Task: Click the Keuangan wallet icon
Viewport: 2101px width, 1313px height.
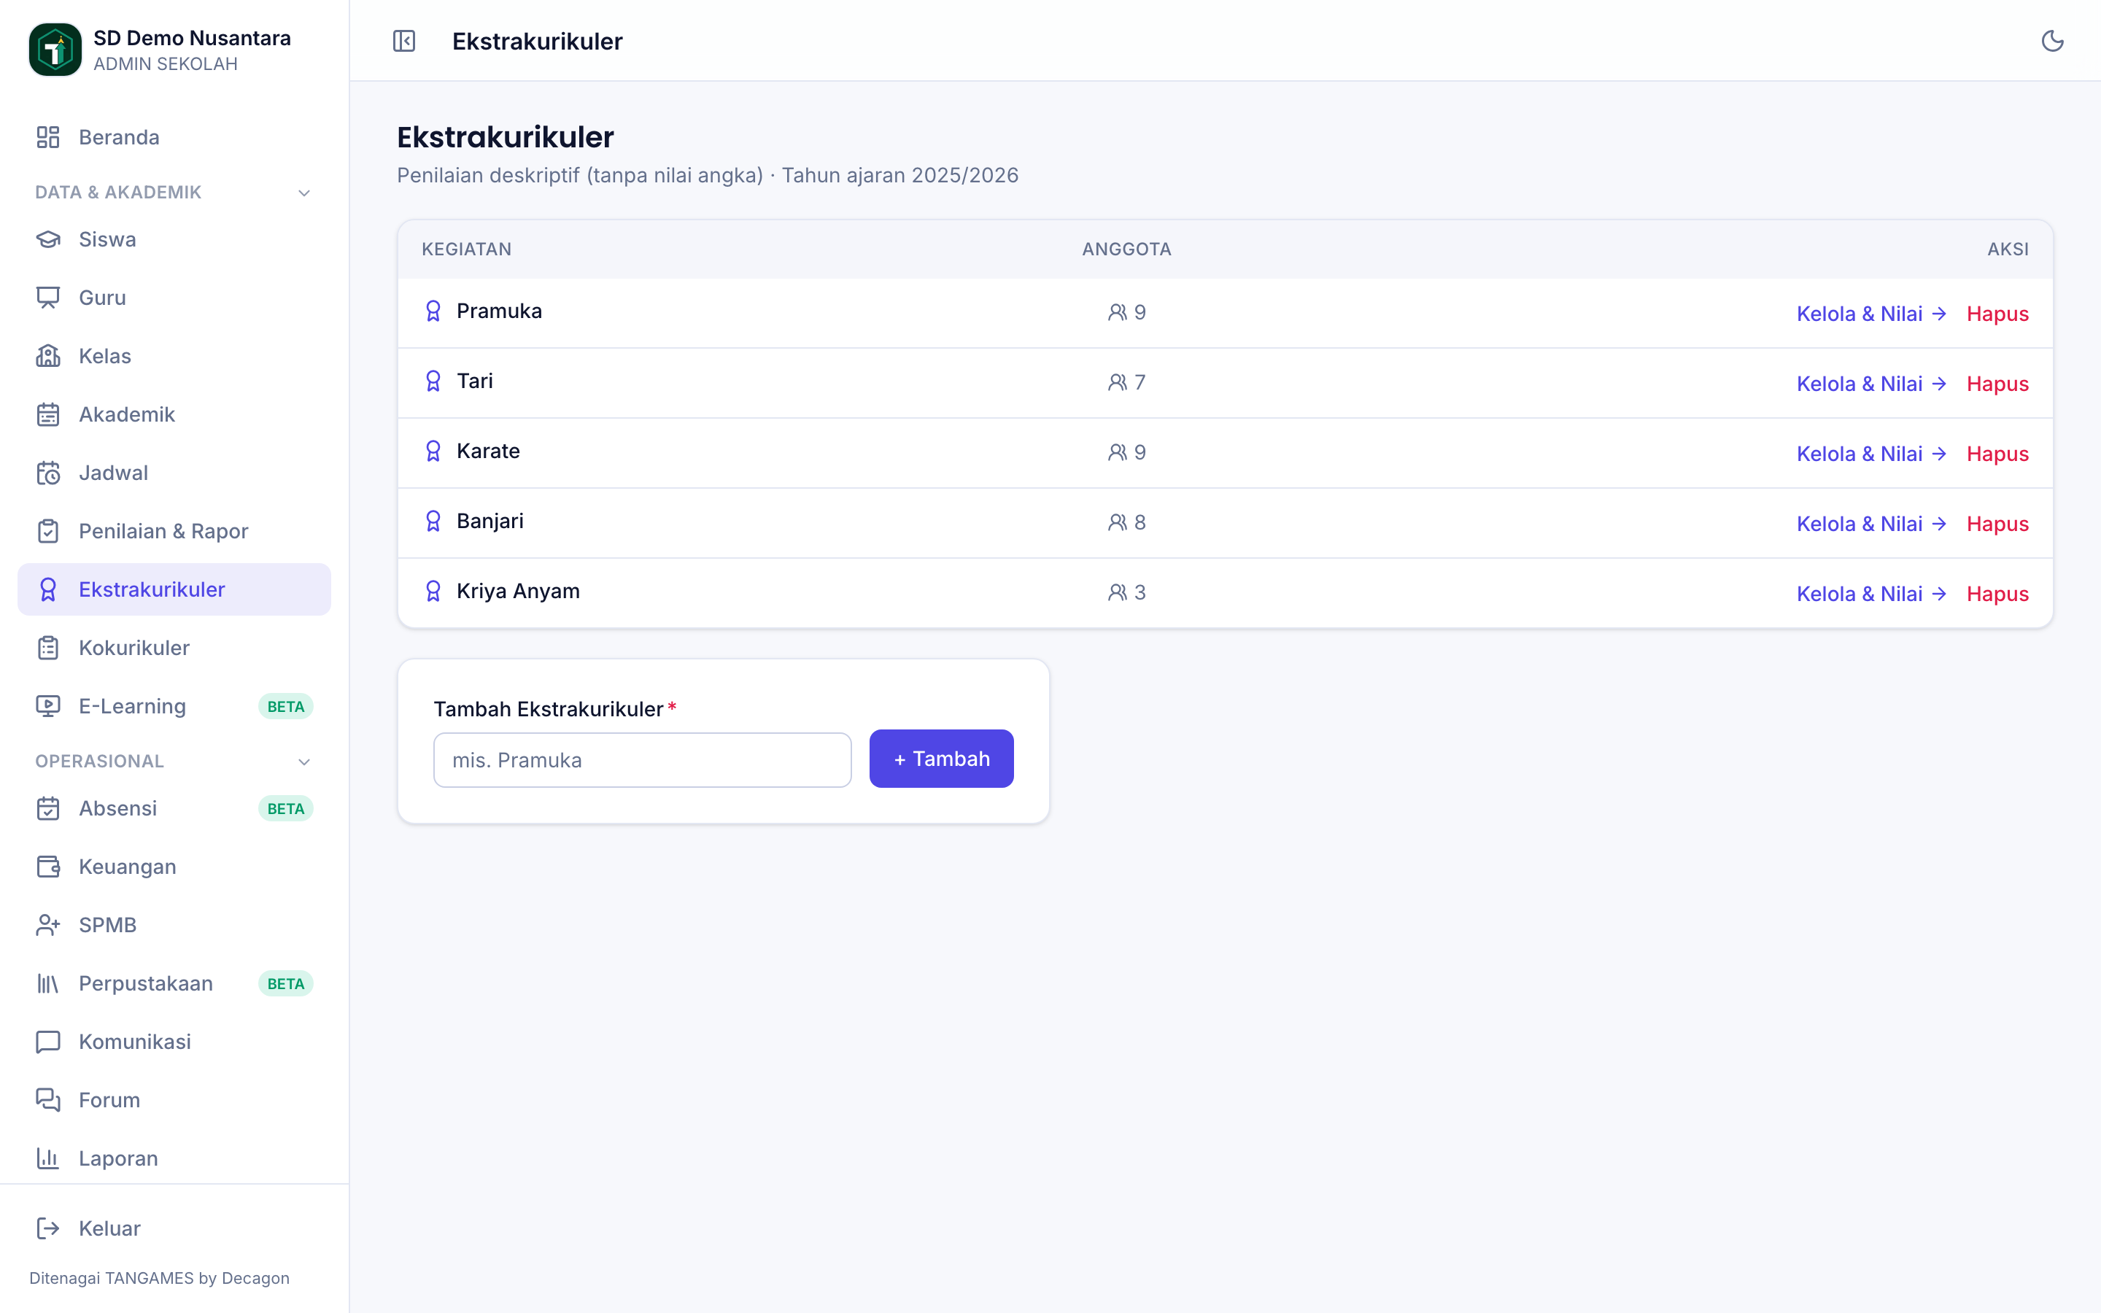Action: pyautogui.click(x=47, y=867)
